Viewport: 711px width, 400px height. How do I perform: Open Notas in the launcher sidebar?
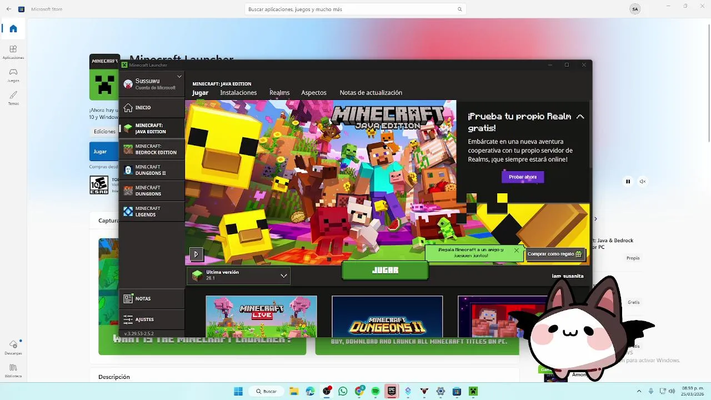152,298
